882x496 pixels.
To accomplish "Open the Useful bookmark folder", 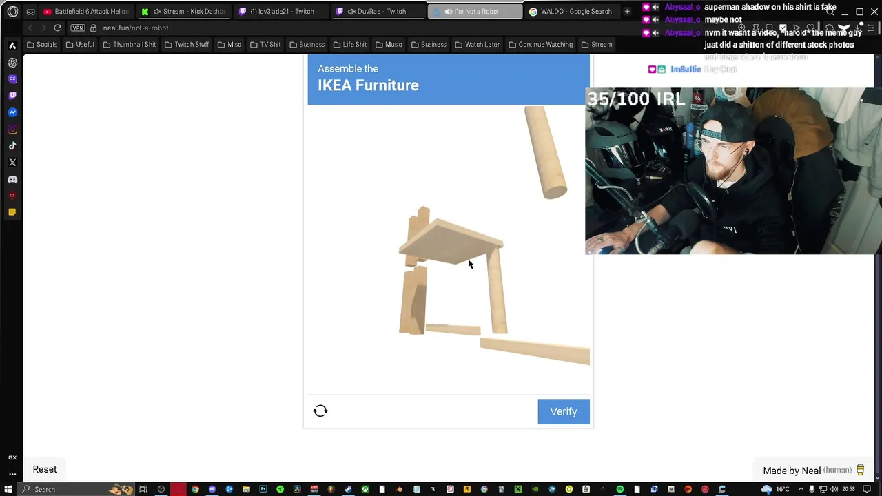I will tap(80, 44).
